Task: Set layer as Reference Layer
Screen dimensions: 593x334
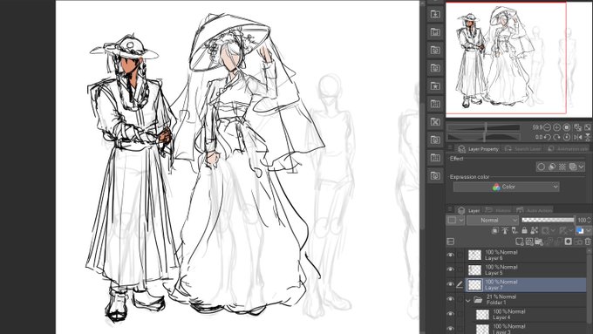Action: pyautogui.click(x=505, y=230)
